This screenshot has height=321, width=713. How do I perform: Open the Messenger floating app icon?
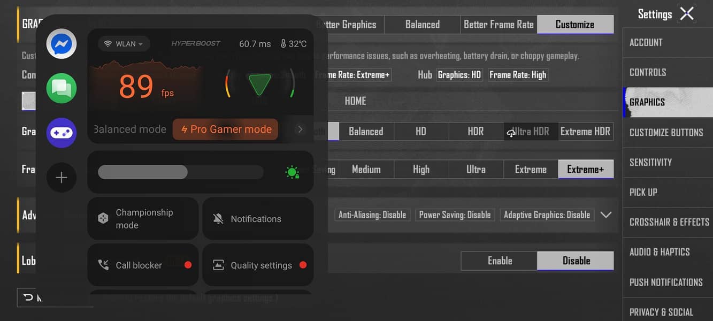(x=62, y=43)
